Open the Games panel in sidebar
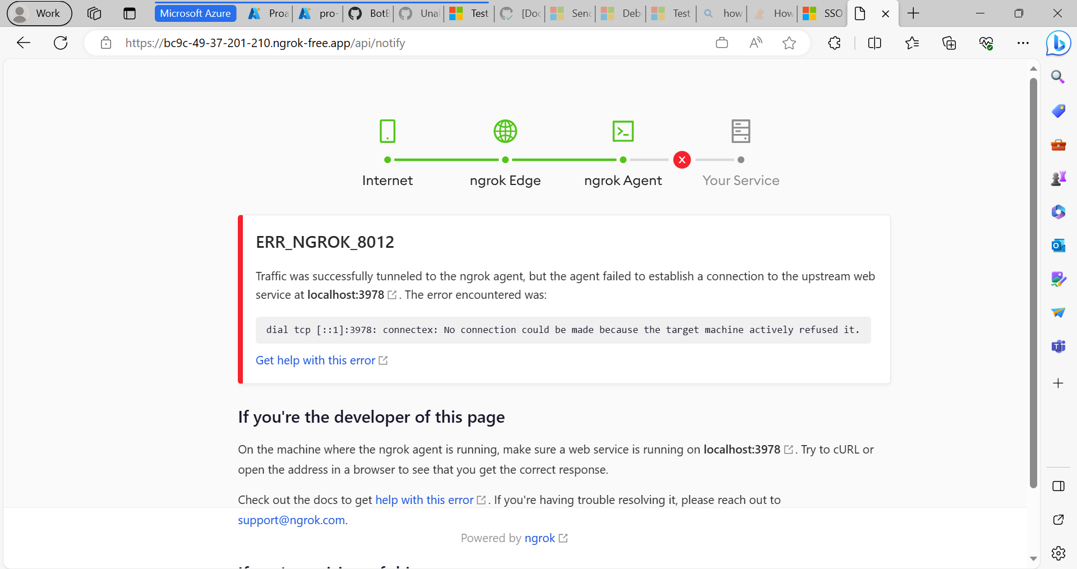The height and width of the screenshot is (569, 1077). [x=1058, y=178]
